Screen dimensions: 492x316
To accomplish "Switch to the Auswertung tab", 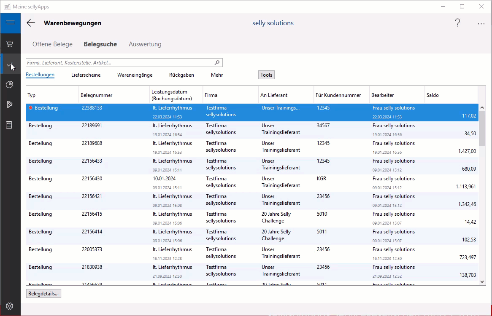I will (x=145, y=44).
